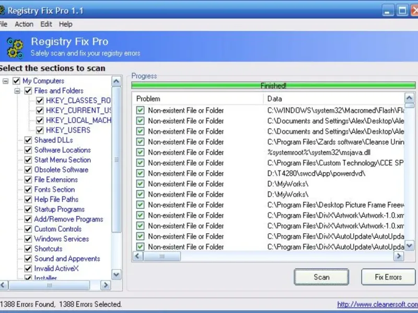The width and height of the screenshot is (418, 313).
Task: Click the Registry Fix Pro gears logo
Action: (x=15, y=48)
